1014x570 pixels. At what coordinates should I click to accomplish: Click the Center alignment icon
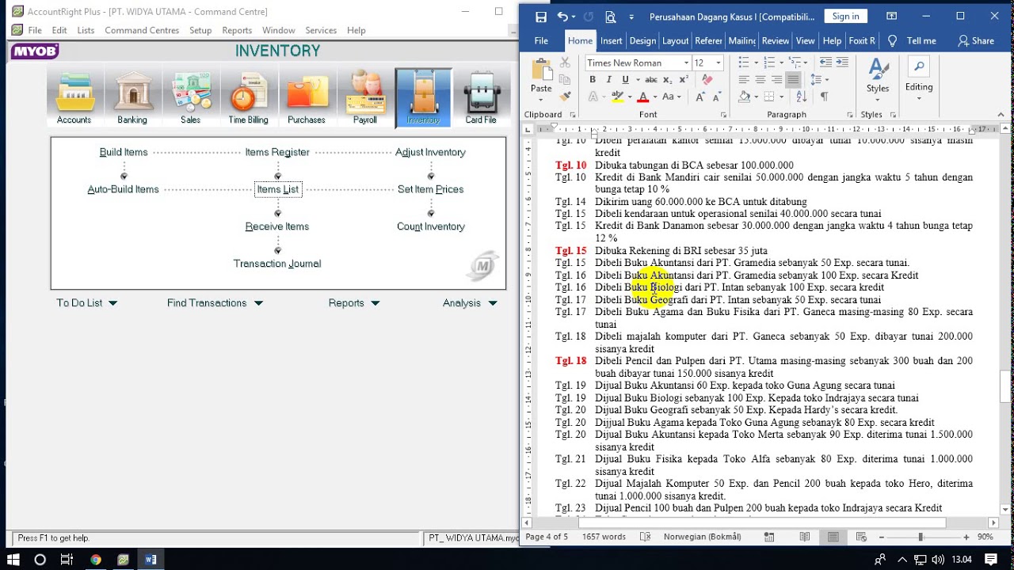760,80
